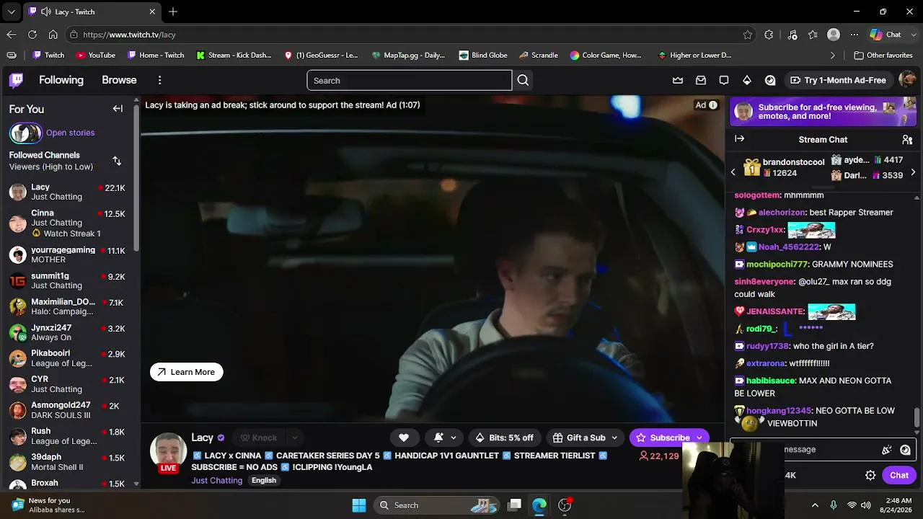Collapse the Stream Chat panel
Image resolution: width=923 pixels, height=519 pixels.
click(739, 138)
